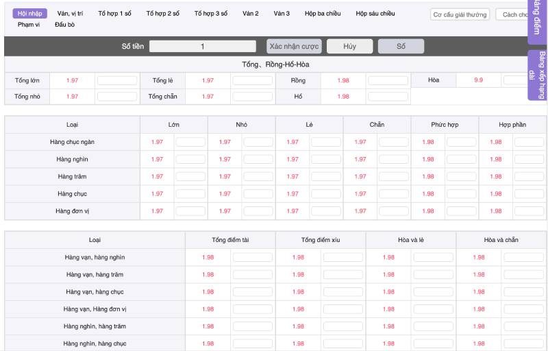548x351 pixels.
Task: Click the Tổng lớn bet input box
Action: tap(116, 80)
